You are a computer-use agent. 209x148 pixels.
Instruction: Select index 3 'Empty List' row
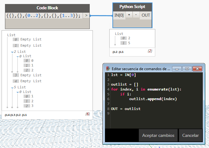click(27, 75)
